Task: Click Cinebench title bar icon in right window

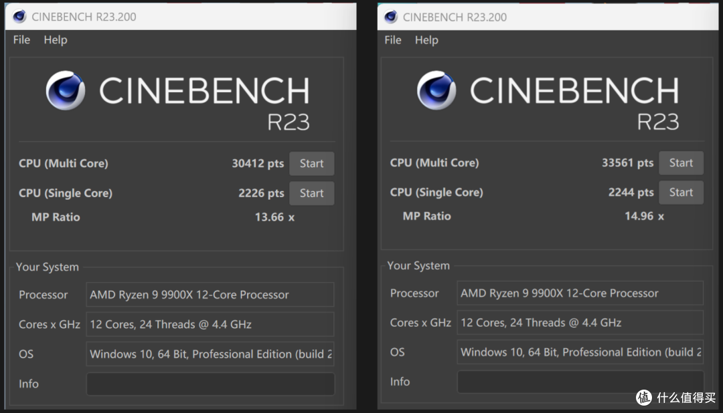Action: pyautogui.click(x=390, y=17)
